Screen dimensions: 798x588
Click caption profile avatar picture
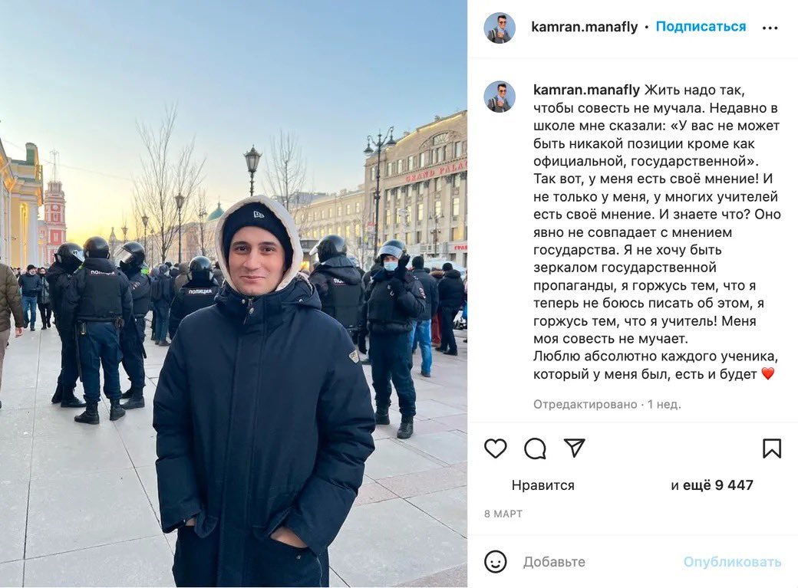point(500,96)
